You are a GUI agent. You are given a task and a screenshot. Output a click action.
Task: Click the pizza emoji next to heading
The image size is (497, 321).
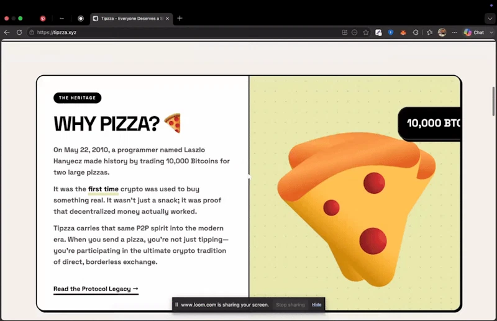[173, 123]
